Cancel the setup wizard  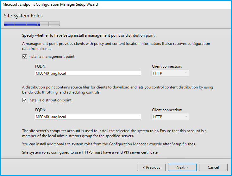(x=213, y=167)
